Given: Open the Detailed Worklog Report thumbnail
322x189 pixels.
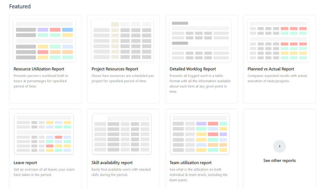Looking at the screenshot, I should pos(200,41).
